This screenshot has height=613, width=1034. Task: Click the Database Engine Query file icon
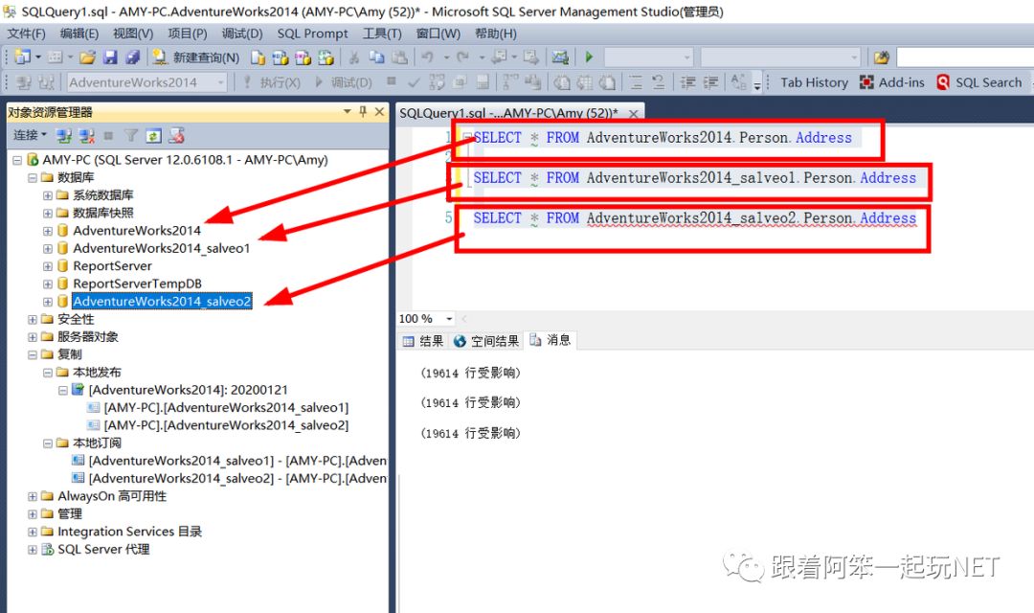258,58
